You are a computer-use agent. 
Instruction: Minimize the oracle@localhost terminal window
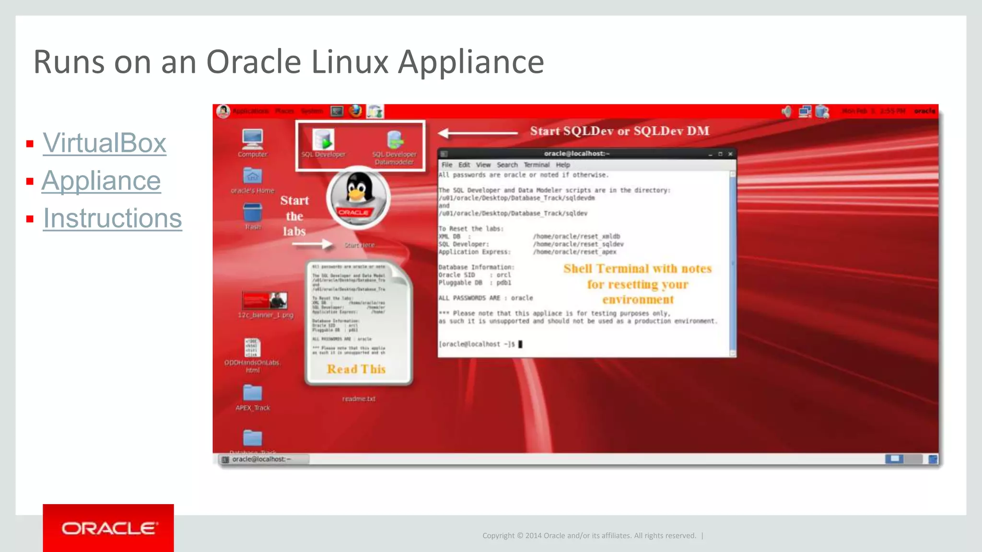pyautogui.click(x=711, y=154)
